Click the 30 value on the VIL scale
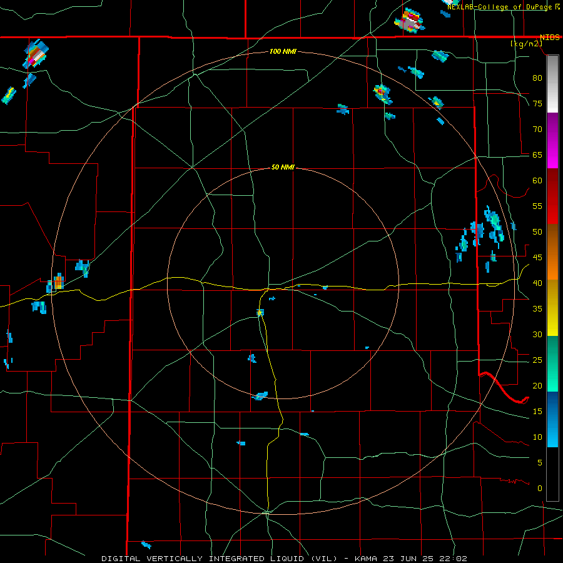Viewport: 563px width, 563px height. click(x=537, y=334)
